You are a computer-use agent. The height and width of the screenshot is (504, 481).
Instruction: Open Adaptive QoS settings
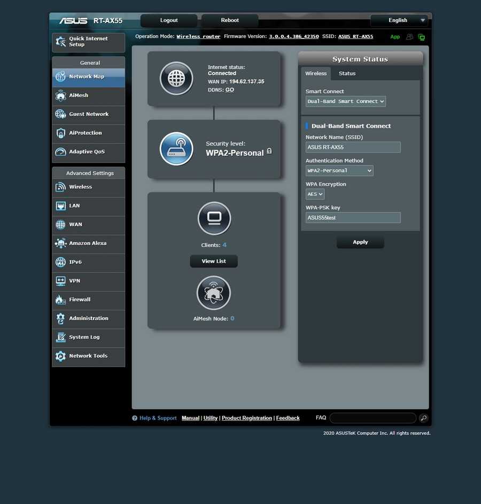(x=88, y=152)
